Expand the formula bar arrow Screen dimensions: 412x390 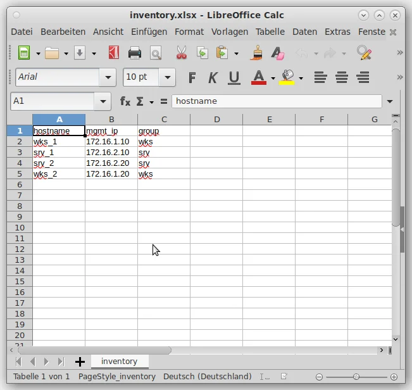pyautogui.click(x=390, y=101)
